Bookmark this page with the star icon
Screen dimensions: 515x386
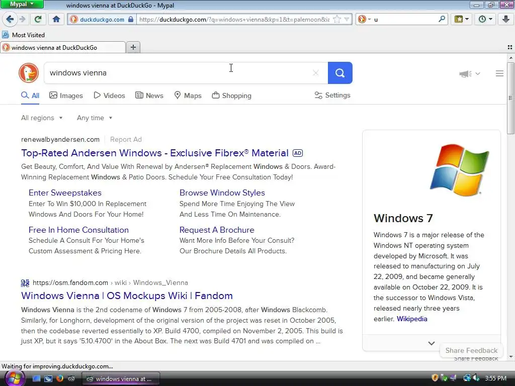337,20
